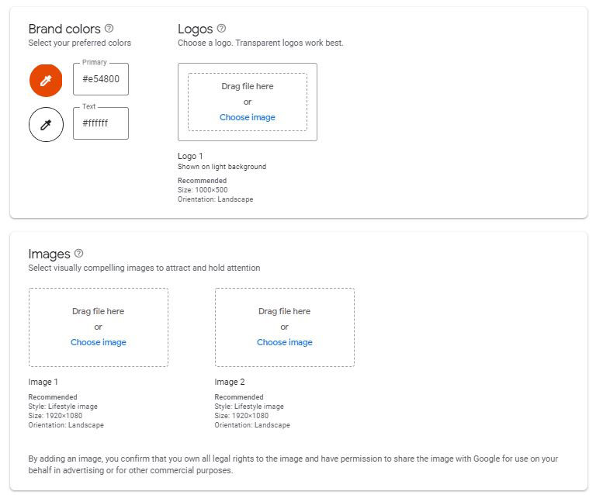
Task: Click 'Drag file here' in Image 2 drop zone
Action: click(284, 311)
